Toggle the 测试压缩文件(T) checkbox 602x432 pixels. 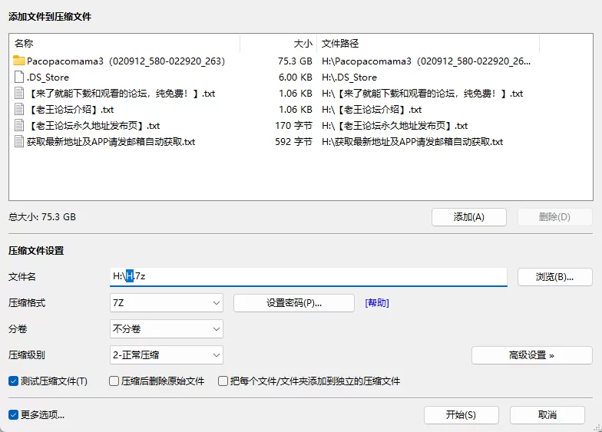pos(14,381)
